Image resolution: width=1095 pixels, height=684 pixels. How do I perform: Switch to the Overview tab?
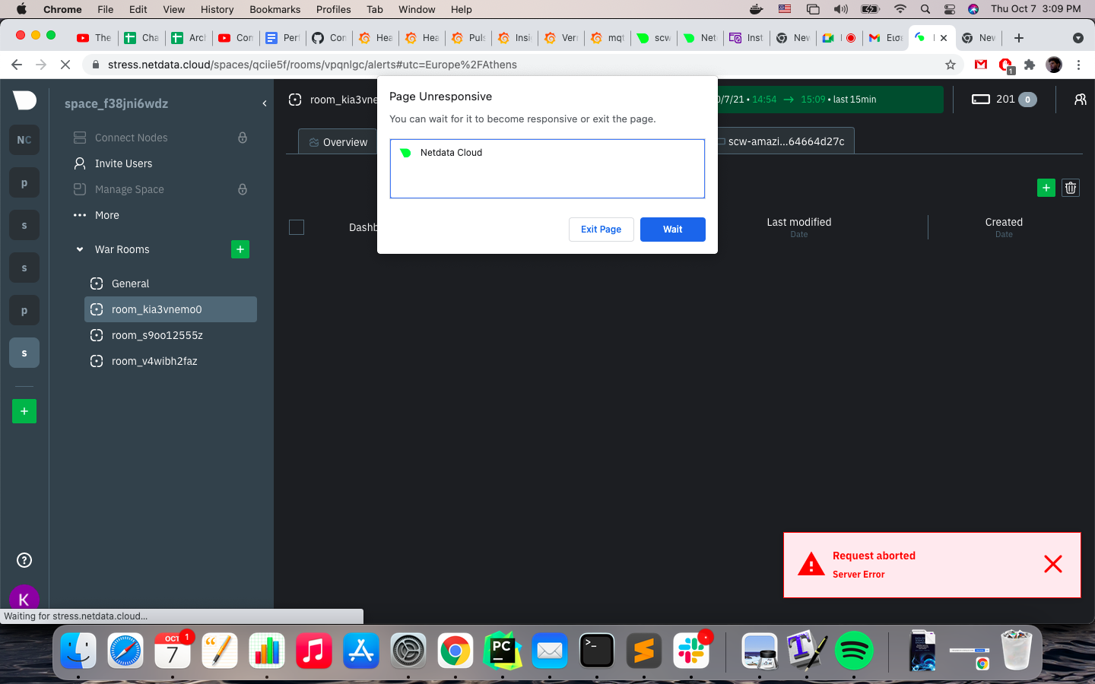tap(337, 141)
